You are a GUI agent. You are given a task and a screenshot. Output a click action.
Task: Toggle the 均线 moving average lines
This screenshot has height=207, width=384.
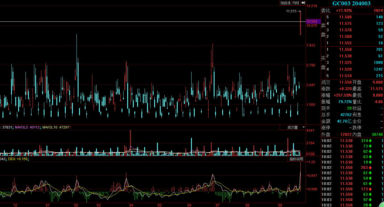(x=296, y=3)
